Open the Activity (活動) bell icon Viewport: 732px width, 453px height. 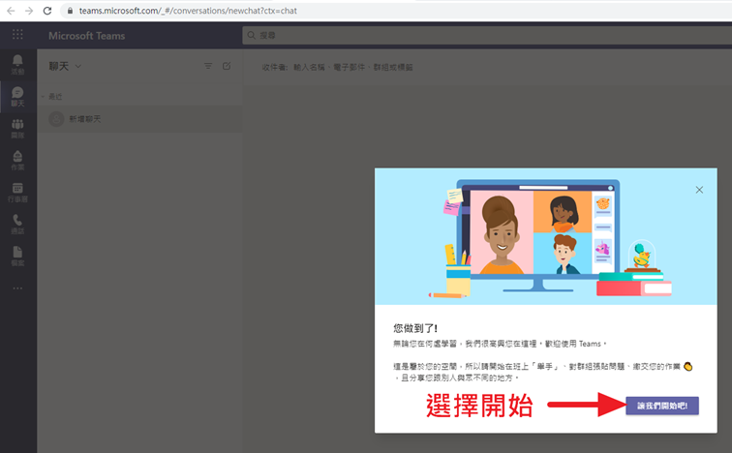(17, 65)
